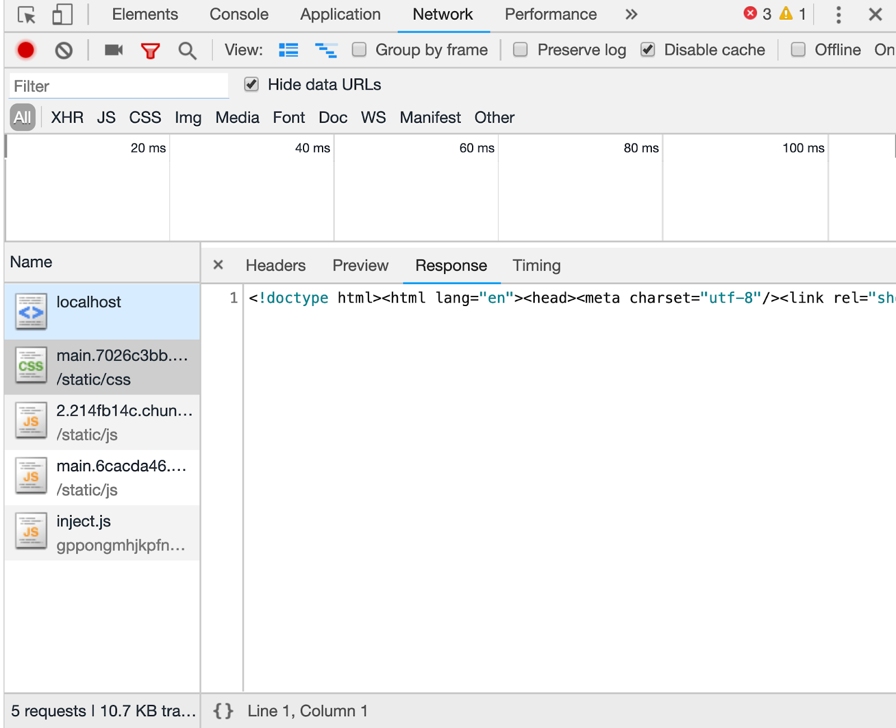Click the yellow warning count indicator
896x728 pixels.
point(792,14)
